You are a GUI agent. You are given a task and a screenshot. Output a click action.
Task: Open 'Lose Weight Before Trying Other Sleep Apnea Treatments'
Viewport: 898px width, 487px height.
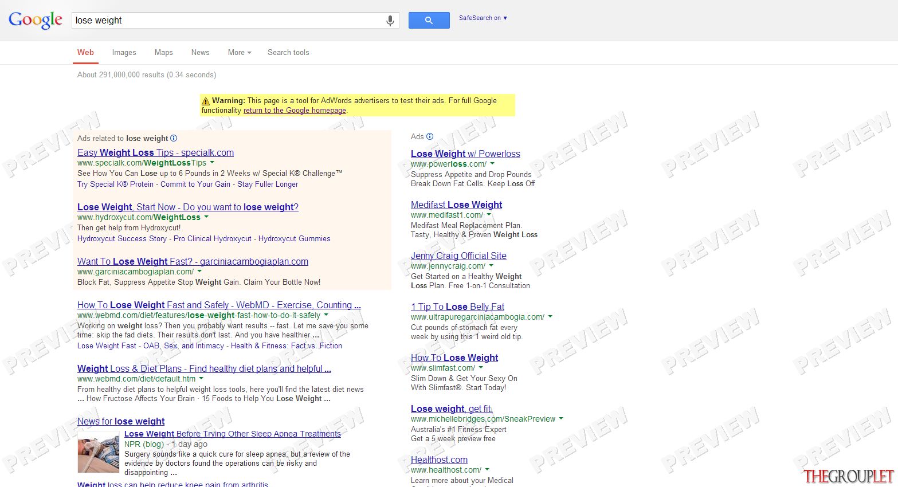(233, 434)
